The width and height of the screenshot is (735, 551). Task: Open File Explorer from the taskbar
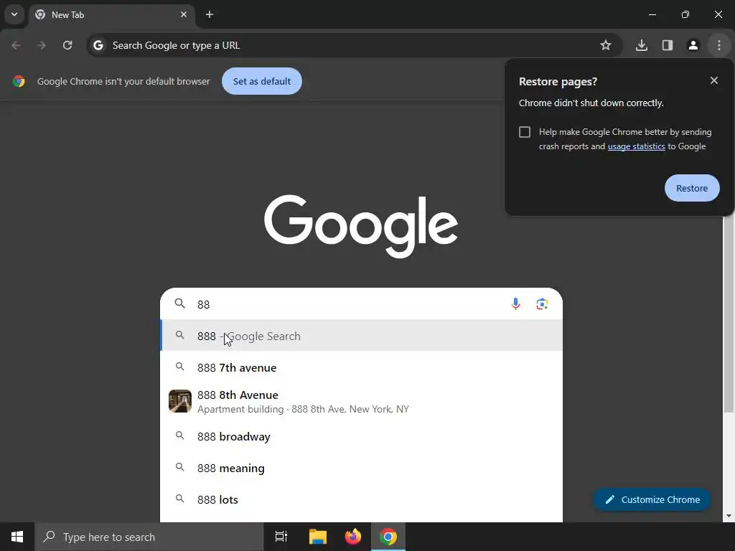pyautogui.click(x=317, y=537)
